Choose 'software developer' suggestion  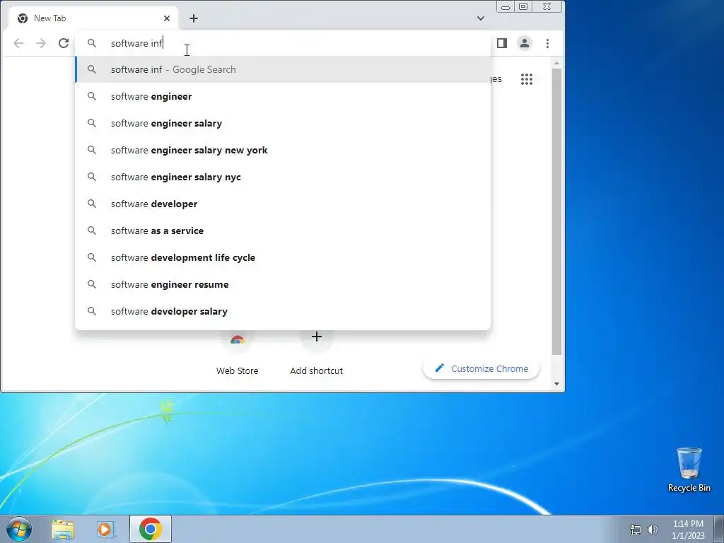coord(283,204)
